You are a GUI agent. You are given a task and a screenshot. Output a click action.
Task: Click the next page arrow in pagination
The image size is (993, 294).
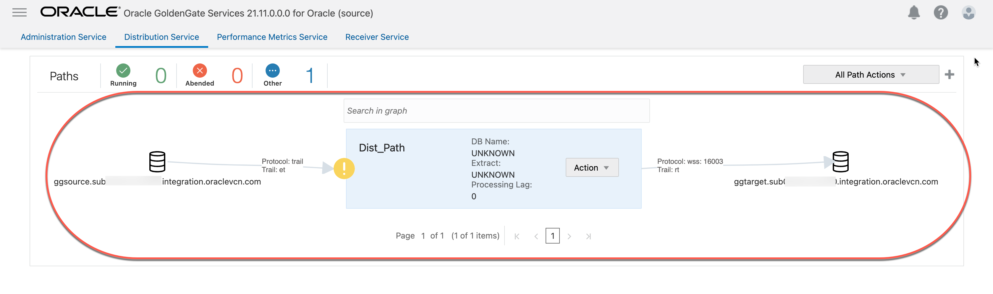click(570, 236)
